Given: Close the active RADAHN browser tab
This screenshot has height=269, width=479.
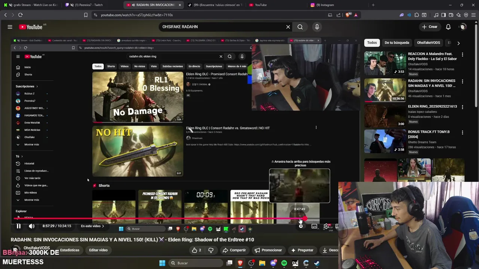Looking at the screenshot, I should coord(180,5).
